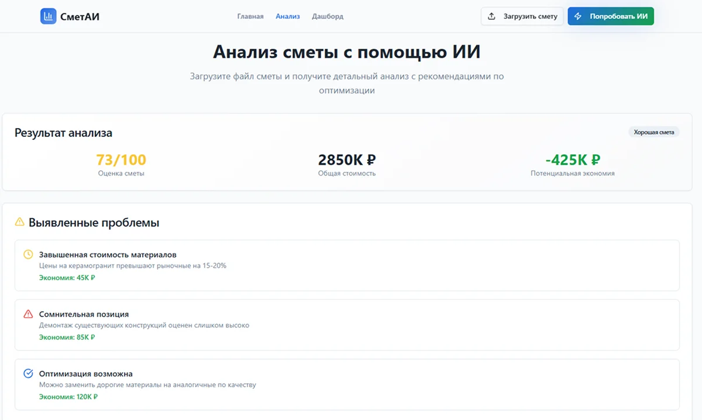
Task: Click the upload arrow icon in Загрузить смету
Action: click(492, 16)
